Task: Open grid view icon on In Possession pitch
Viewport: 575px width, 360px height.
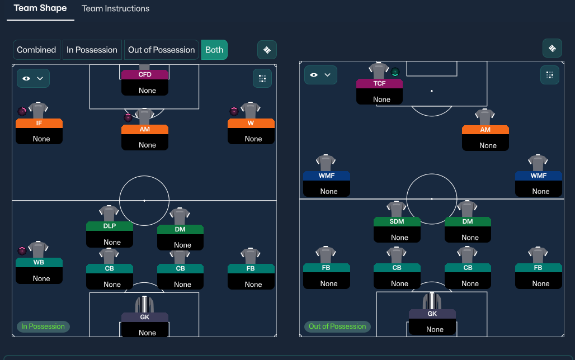Action: tap(262, 78)
